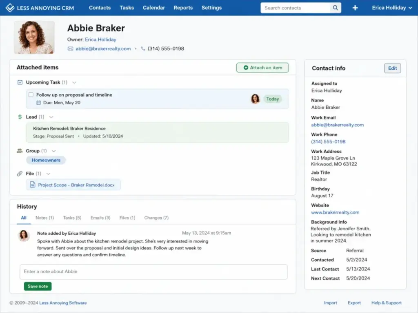Click the Save note button
The image size is (418, 313).
[x=38, y=286]
